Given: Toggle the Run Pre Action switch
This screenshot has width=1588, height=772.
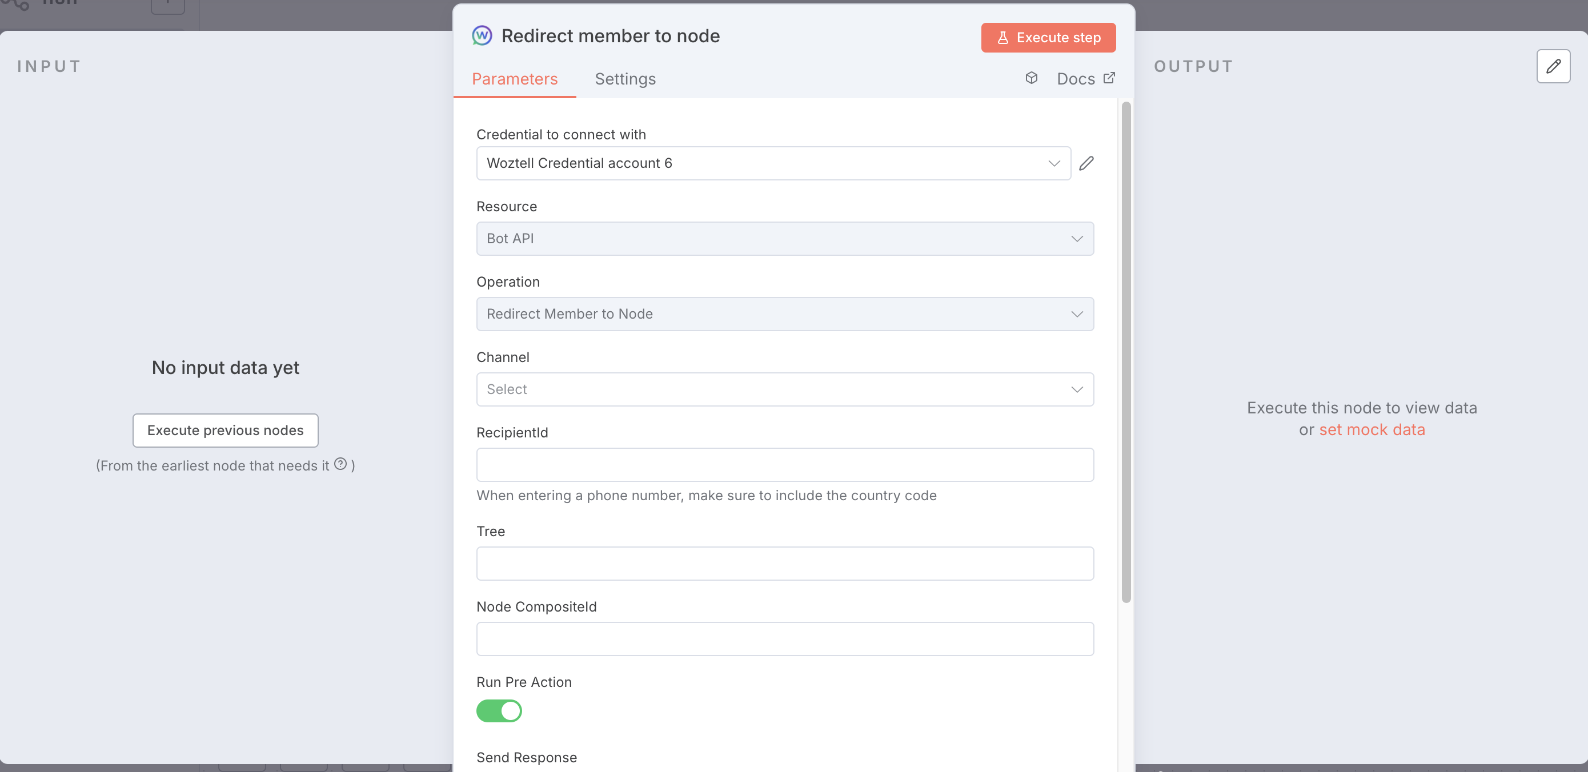Looking at the screenshot, I should tap(499, 710).
